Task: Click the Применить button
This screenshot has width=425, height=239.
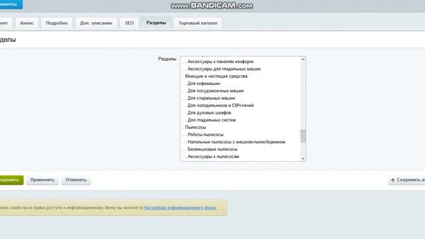Action: pyautogui.click(x=42, y=180)
